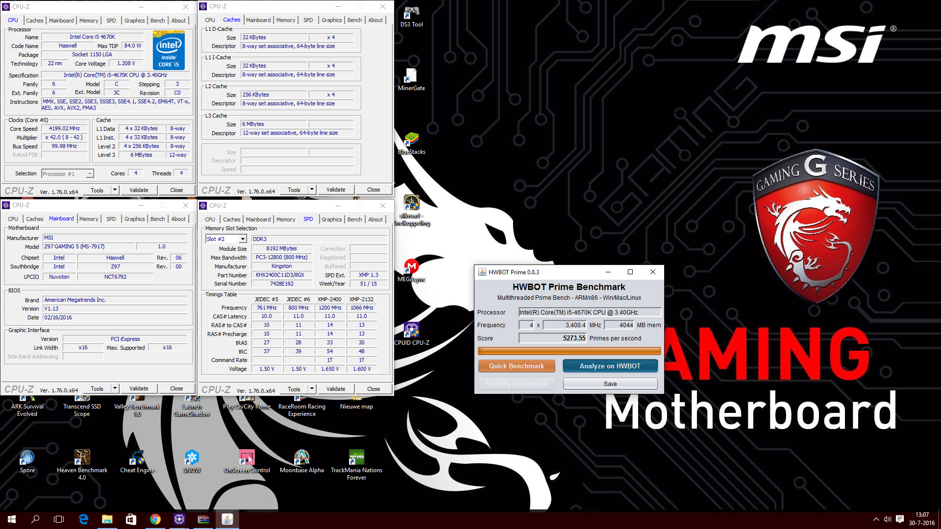
Task: Show hidden system tray icons
Action: pyautogui.click(x=876, y=519)
